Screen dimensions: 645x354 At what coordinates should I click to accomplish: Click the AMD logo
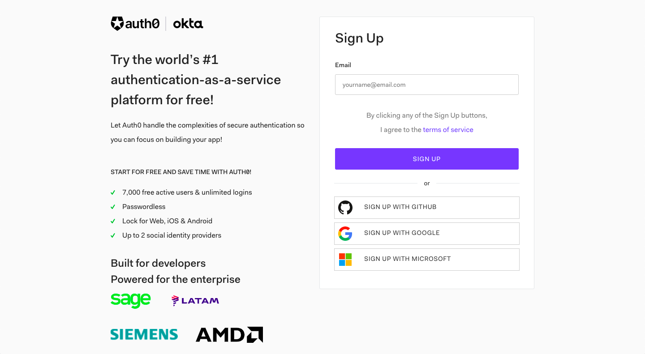click(x=229, y=334)
